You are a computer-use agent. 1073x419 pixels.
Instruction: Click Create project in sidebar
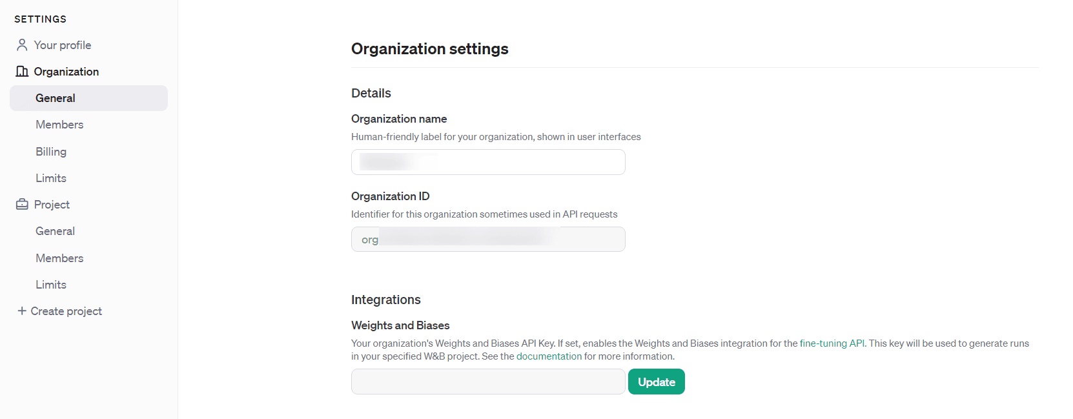(66, 311)
